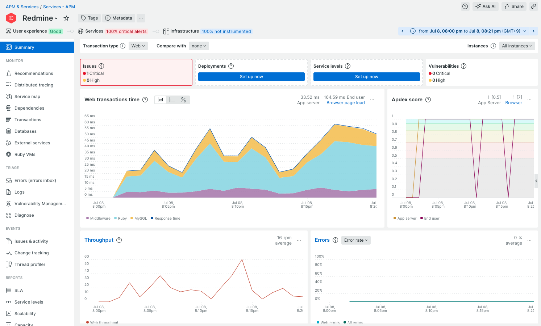Open the Redmine entity dropdown

click(x=40, y=18)
